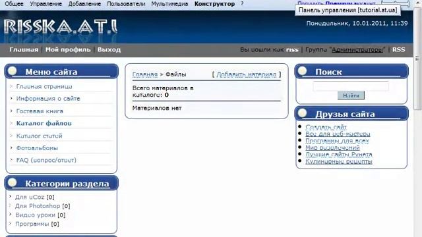Select Каталог файлов in site menu
Screen dimensions: 422x237
pos(44,123)
